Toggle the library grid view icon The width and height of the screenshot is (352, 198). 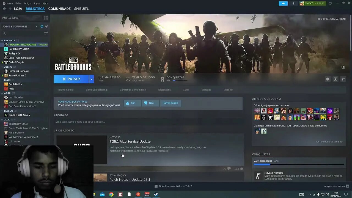(x=46, y=18)
